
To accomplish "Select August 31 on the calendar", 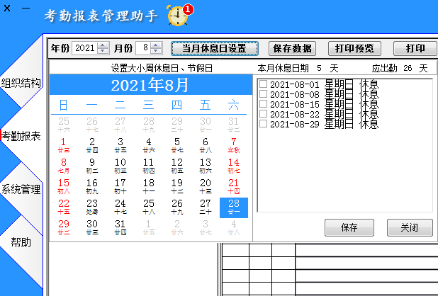I will coord(120,227).
